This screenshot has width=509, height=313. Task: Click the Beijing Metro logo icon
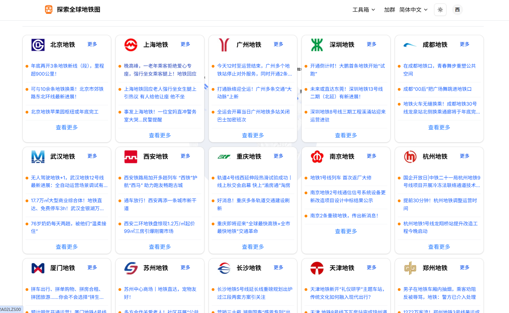coord(38,45)
